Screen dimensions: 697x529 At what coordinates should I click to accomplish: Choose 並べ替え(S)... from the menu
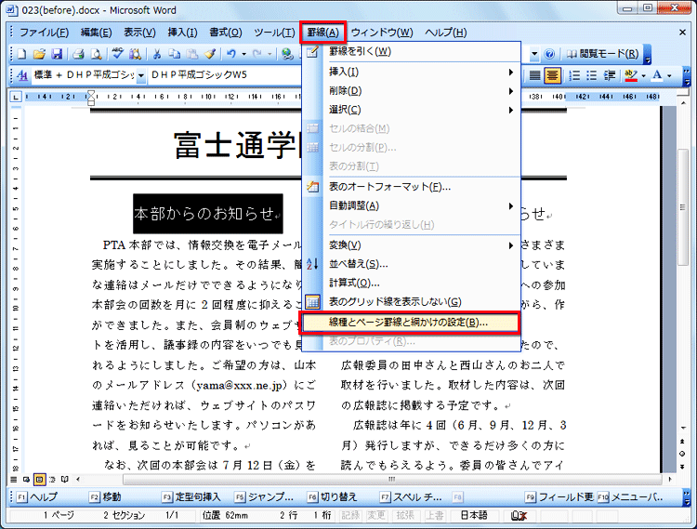click(x=411, y=264)
